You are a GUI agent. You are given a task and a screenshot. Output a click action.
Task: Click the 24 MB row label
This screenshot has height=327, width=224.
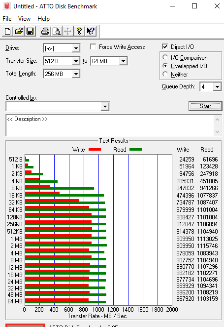pyautogui.click(x=15, y=282)
